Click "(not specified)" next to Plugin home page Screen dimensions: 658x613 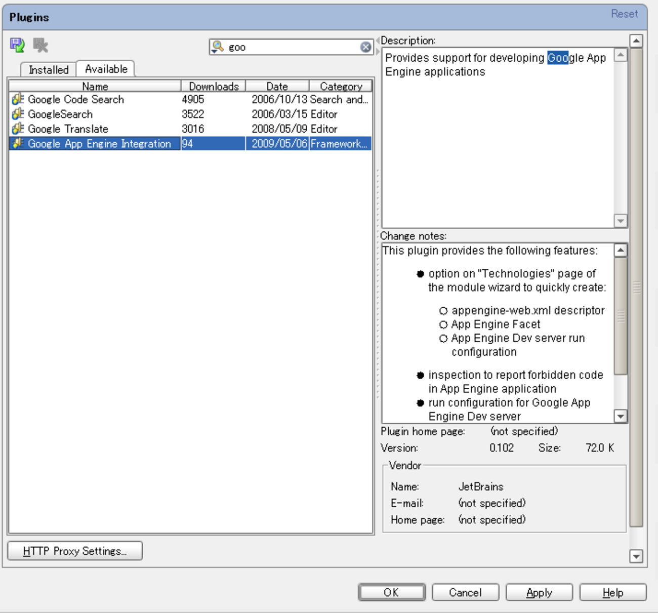524,431
